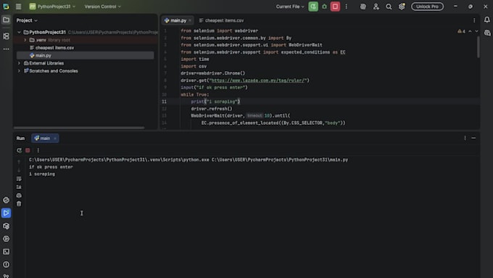Show more tool windows ellipsis
The width and height of the screenshot is (493, 278).
click(6, 49)
